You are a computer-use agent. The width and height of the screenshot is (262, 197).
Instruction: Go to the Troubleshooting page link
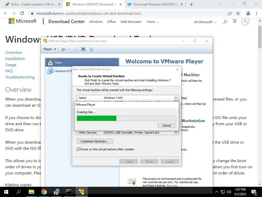point(20,77)
